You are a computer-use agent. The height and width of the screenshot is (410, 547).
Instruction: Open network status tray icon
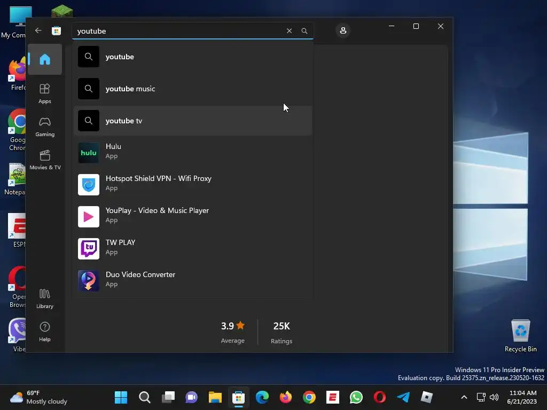coord(481,397)
